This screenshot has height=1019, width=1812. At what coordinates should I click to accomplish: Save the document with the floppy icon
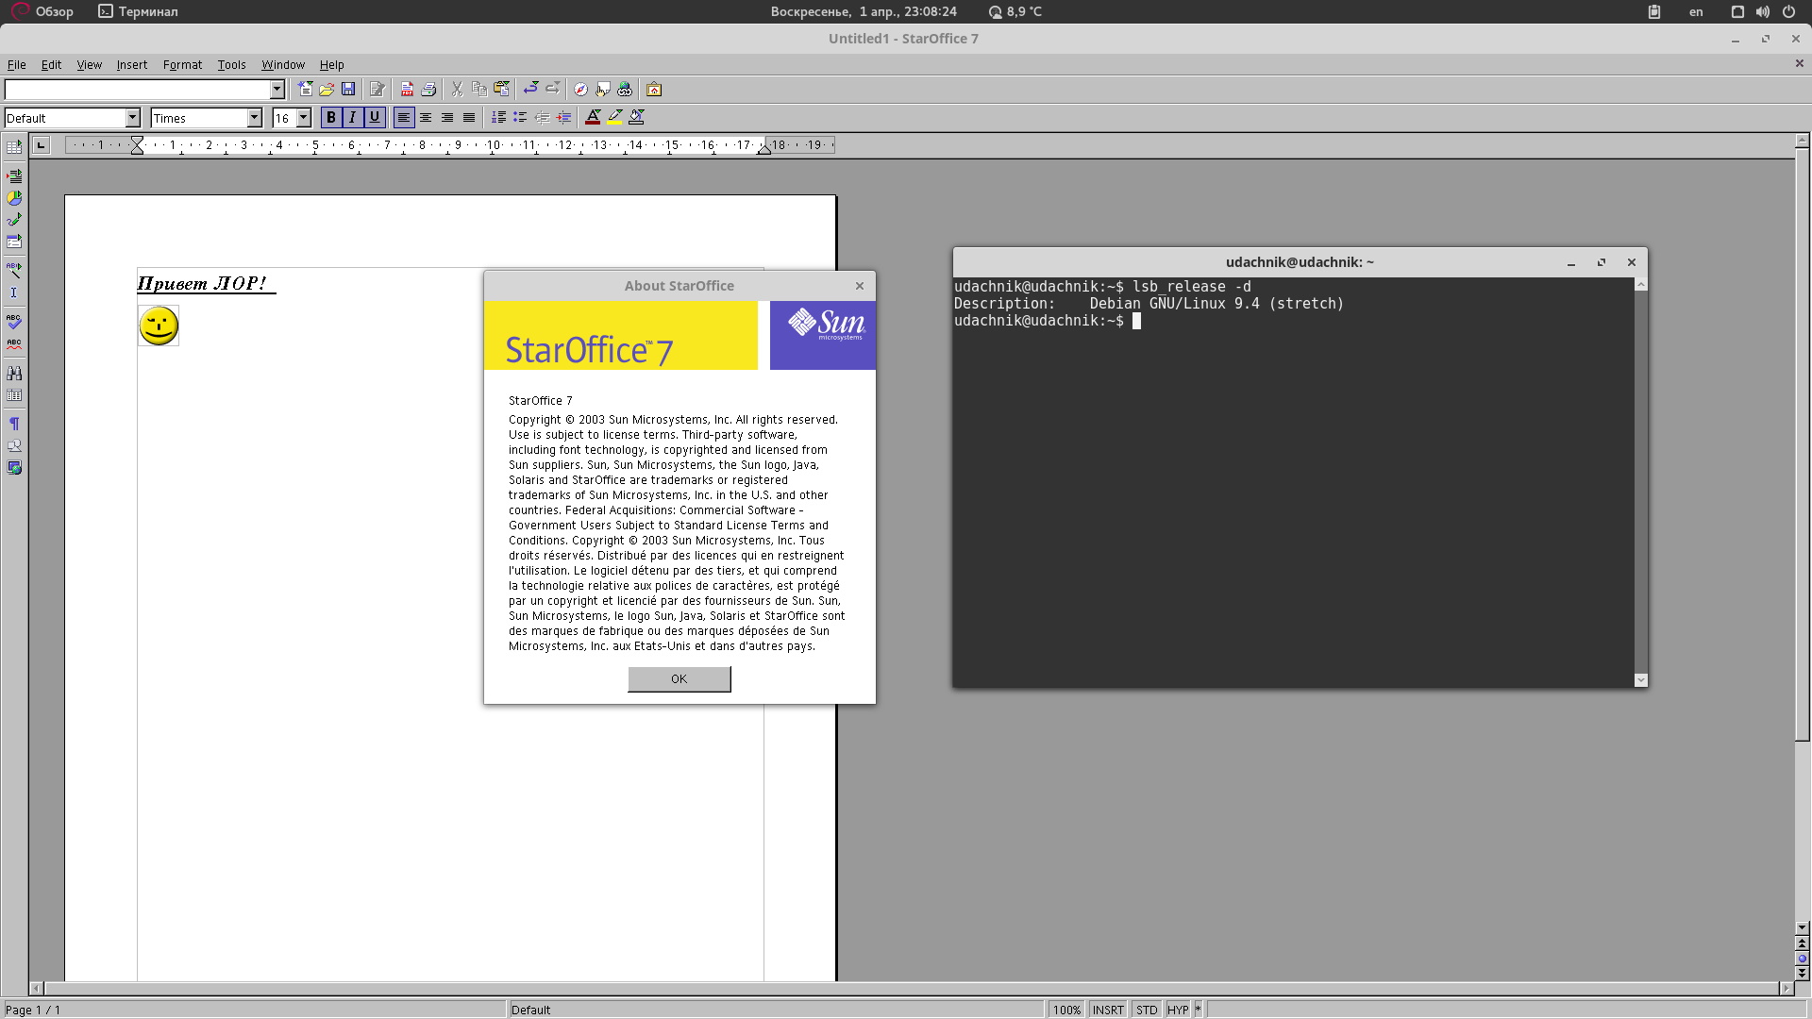click(348, 90)
